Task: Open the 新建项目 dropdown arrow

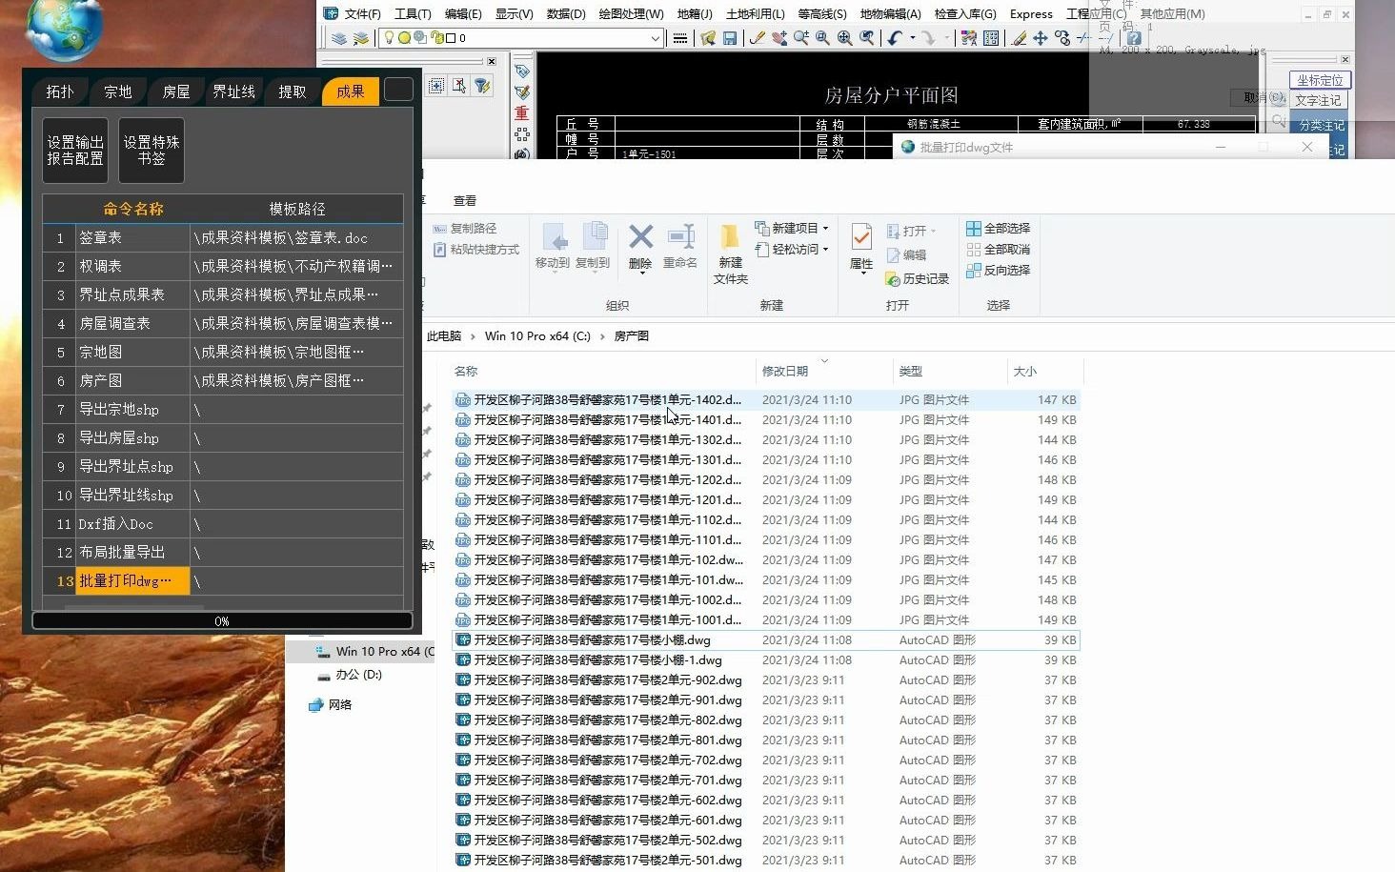Action: click(825, 227)
